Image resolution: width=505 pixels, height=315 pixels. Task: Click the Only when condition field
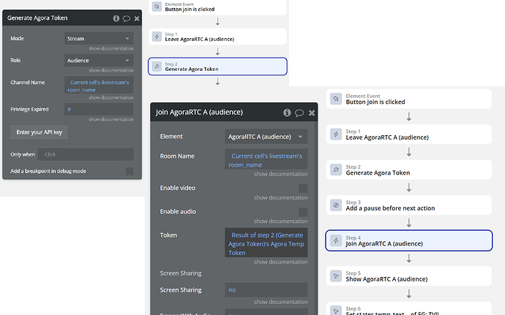coord(86,154)
